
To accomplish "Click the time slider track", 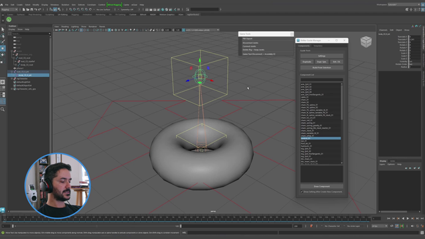I will (x=187, y=218).
